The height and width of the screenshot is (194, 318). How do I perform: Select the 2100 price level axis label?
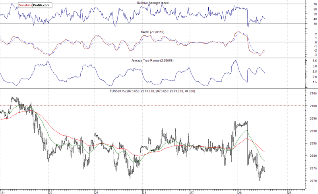click(312, 106)
